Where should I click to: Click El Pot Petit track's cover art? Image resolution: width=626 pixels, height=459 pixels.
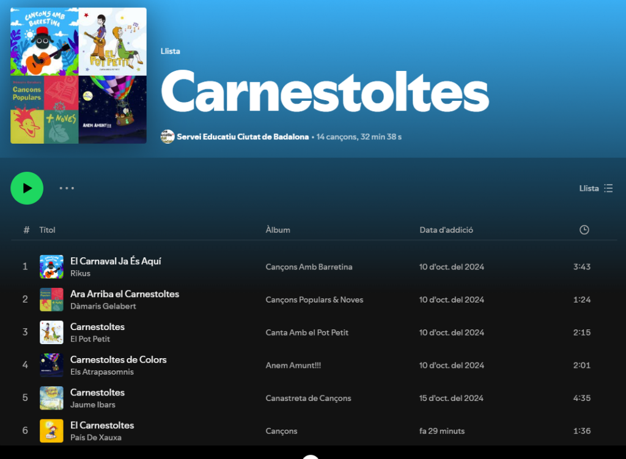51,332
